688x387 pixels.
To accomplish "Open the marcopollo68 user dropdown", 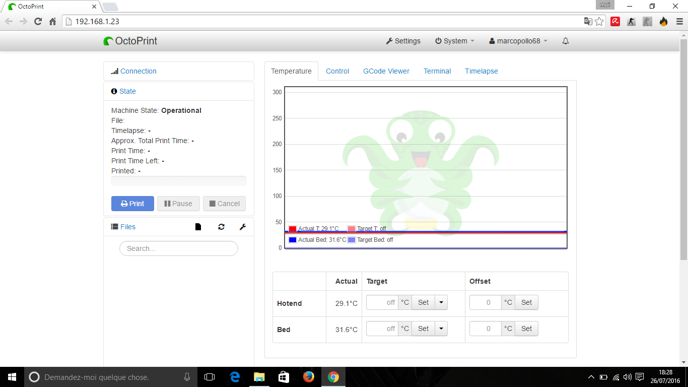I will pos(518,41).
